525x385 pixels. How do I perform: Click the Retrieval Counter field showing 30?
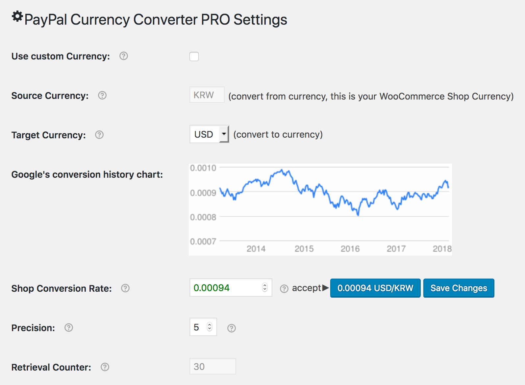213,366
